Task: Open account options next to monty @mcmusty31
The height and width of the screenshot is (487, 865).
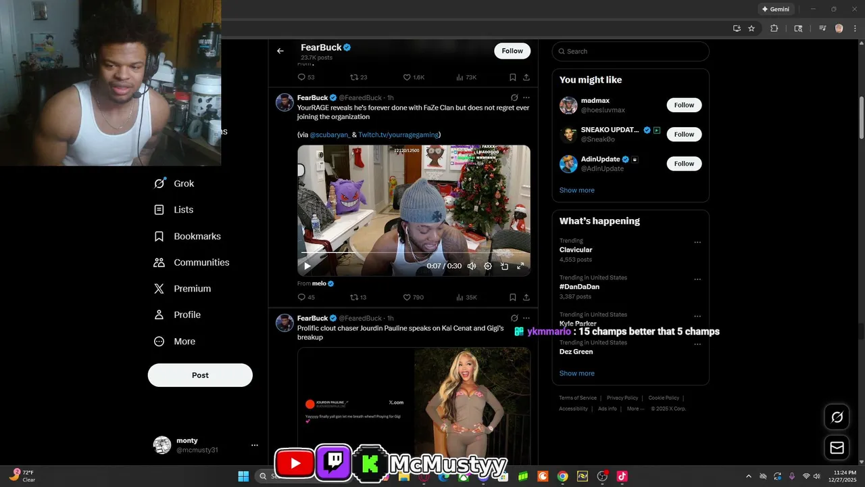Action: coord(255,445)
